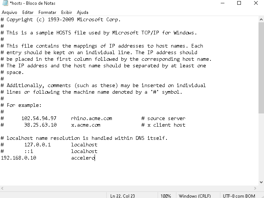This screenshot has width=264, height=198.
Task: Click the horizontal scrollbar left arrow
Action: click(x=2, y=188)
